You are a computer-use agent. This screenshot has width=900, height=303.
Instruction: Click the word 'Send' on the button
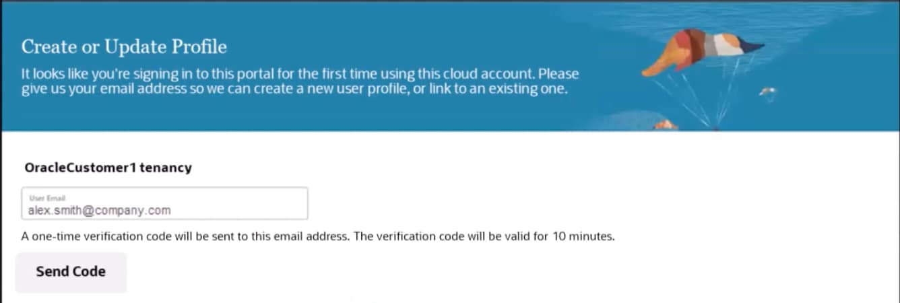(x=53, y=272)
